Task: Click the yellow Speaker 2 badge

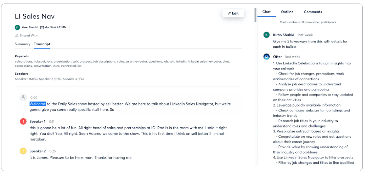Action: point(23,151)
